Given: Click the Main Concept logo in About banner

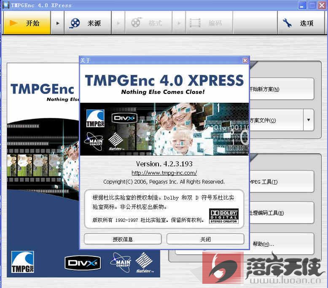Looking at the screenshot, I should click(x=94, y=141).
